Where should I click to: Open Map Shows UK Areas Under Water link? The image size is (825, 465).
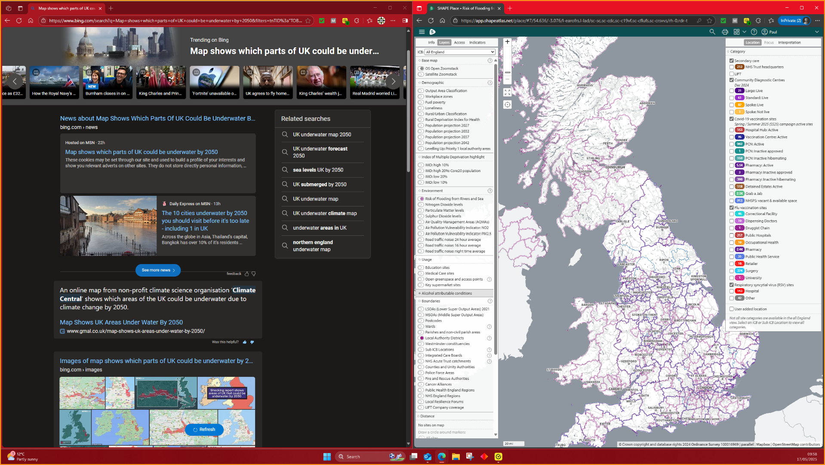pyautogui.click(x=121, y=322)
